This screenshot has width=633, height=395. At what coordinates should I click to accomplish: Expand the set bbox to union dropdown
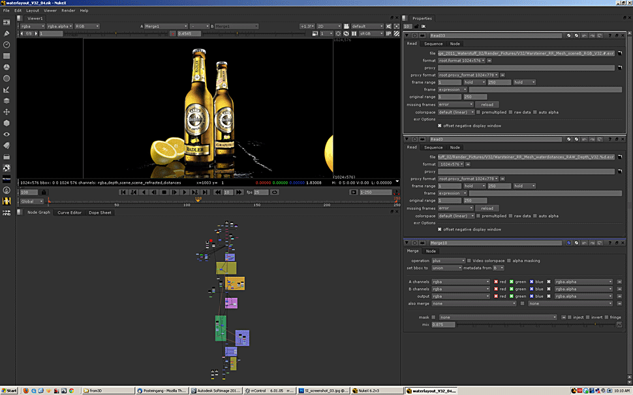(x=447, y=268)
